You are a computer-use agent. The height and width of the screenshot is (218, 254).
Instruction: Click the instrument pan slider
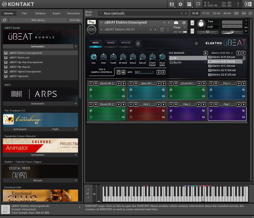coord(207,32)
